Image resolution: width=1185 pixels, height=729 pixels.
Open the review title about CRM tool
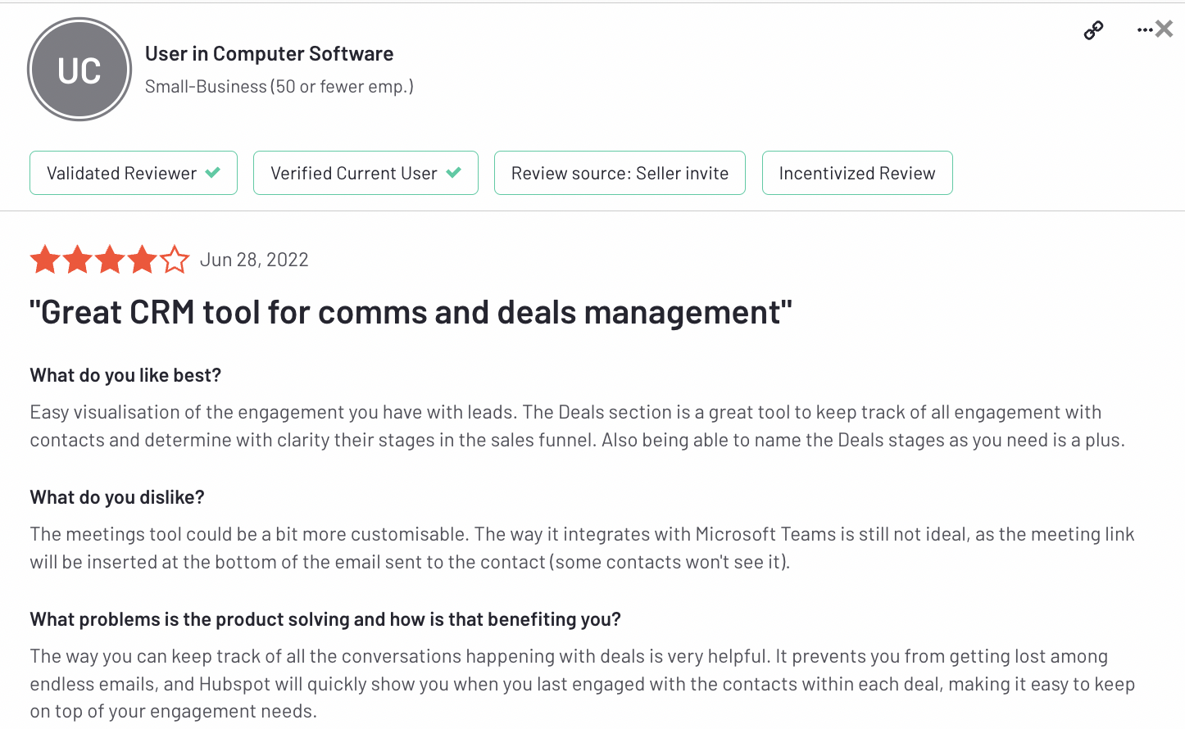click(411, 312)
